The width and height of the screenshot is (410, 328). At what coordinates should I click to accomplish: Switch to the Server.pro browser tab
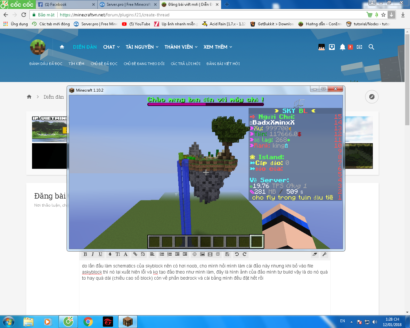[128, 4]
